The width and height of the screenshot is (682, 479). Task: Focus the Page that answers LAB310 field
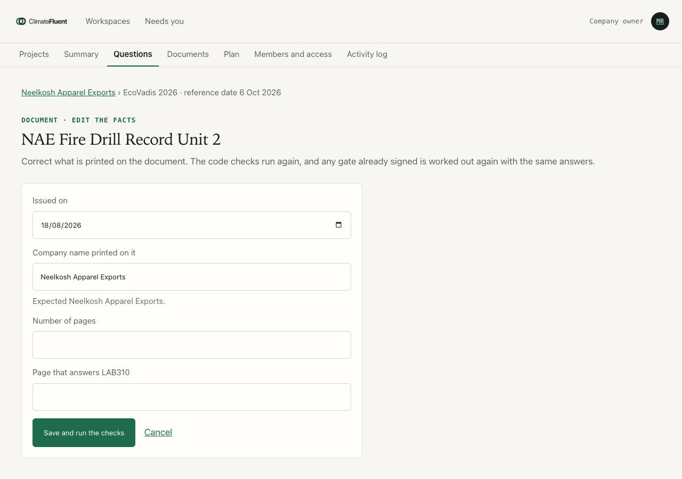(192, 397)
